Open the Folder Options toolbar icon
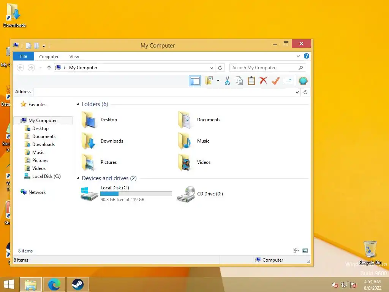Viewport: 389px width, 292px height. (209, 81)
